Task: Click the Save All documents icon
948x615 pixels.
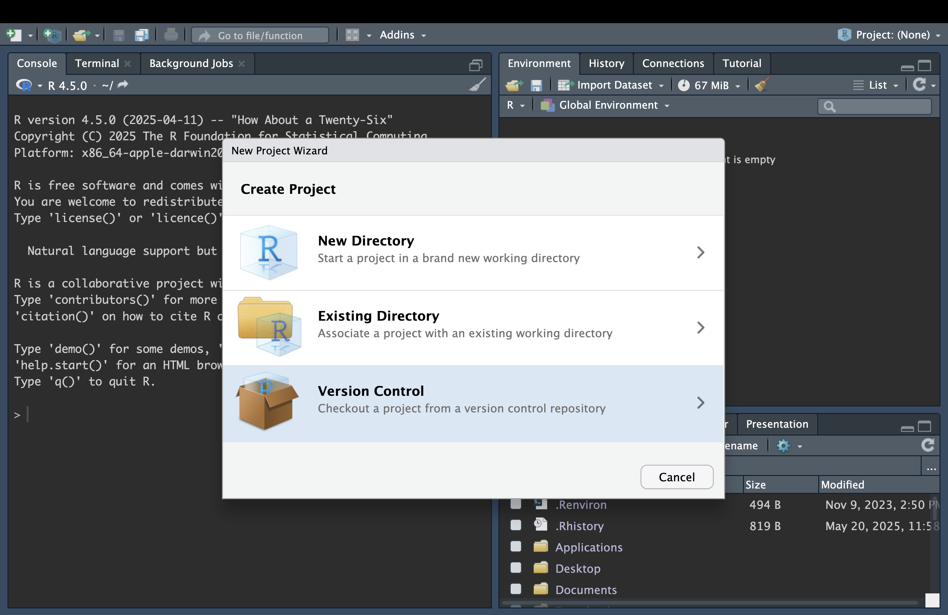Action: pyautogui.click(x=141, y=35)
